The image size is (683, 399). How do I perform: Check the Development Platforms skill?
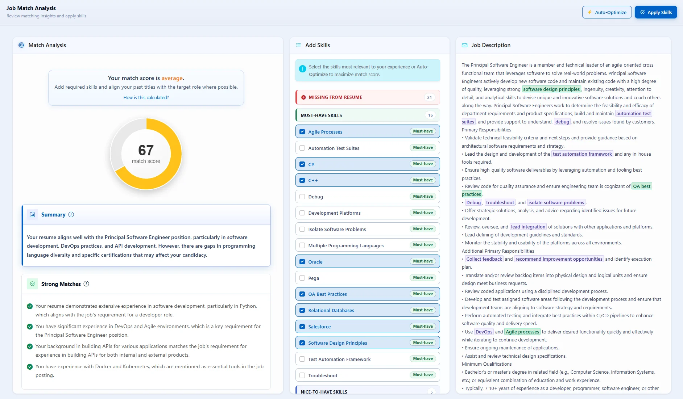[302, 213]
